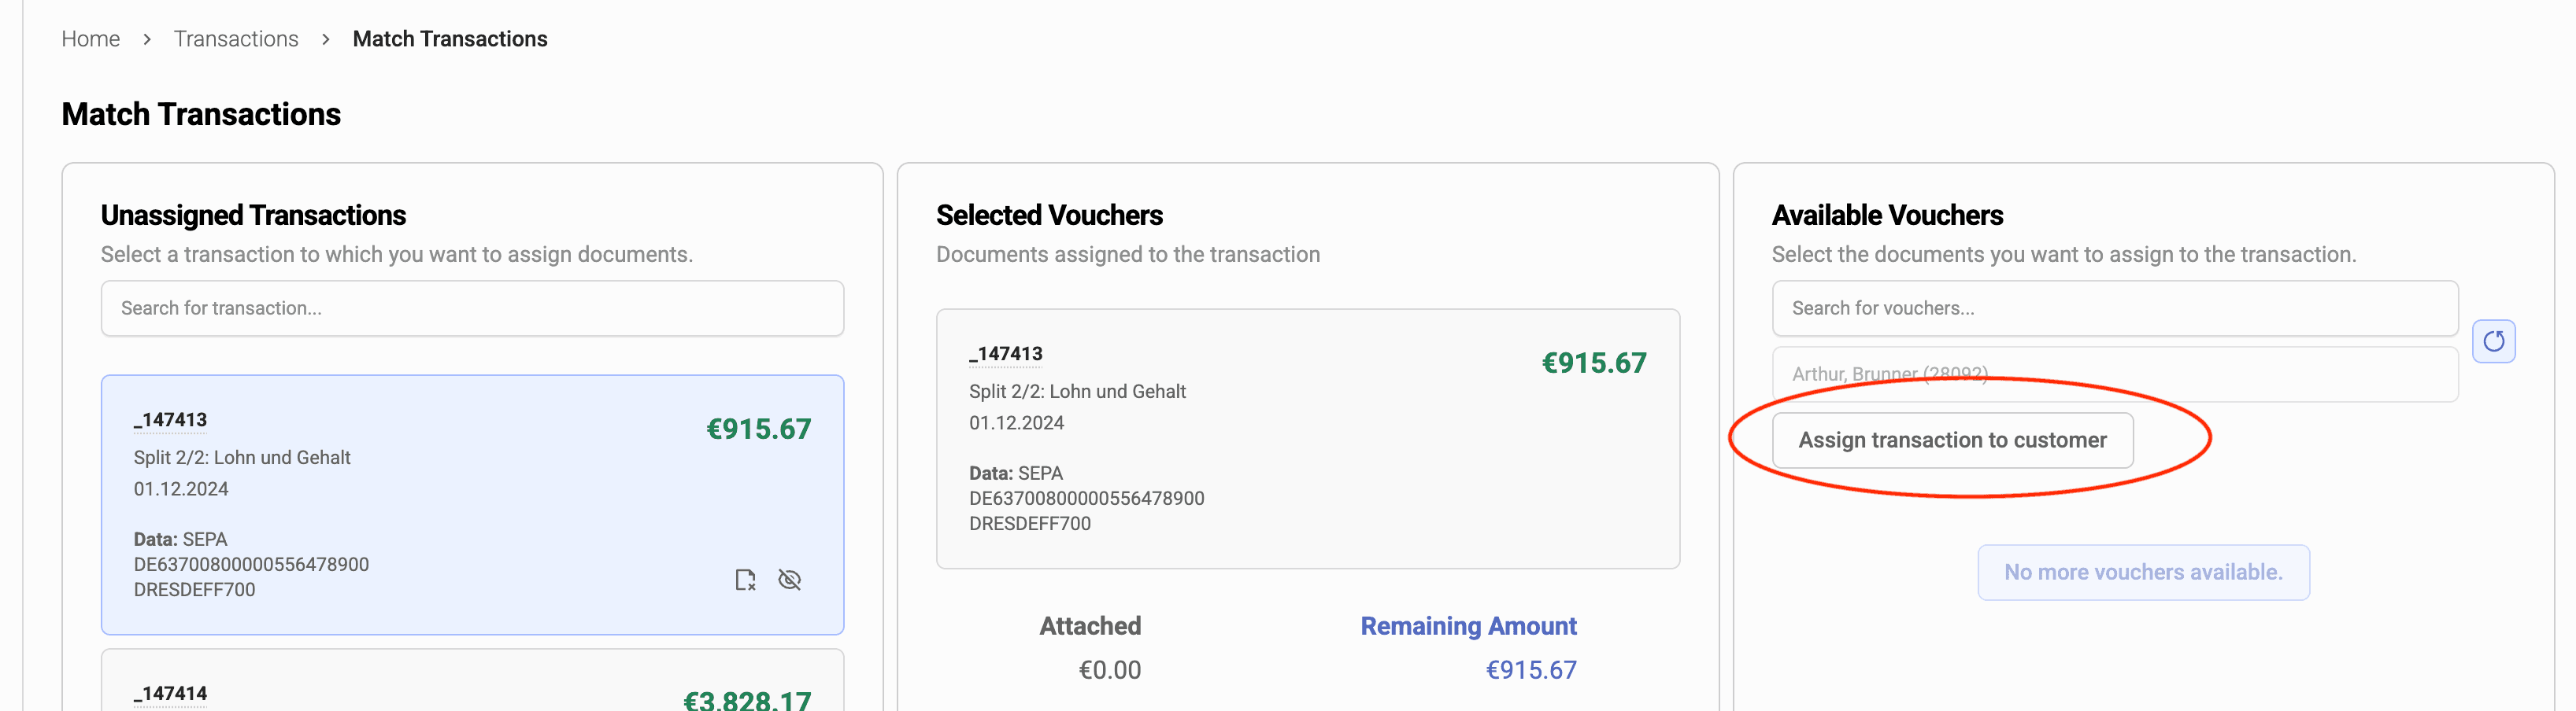The width and height of the screenshot is (2576, 711).
Task: Click first breadcrumb chevron after Home
Action: 147,39
